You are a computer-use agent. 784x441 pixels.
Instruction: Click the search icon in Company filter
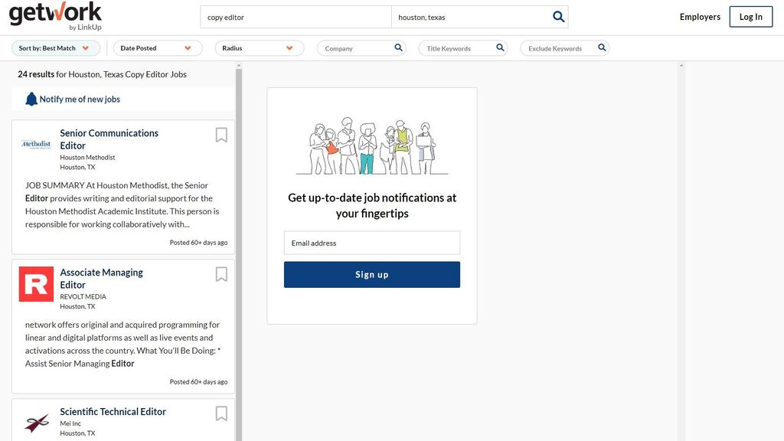[x=397, y=47]
